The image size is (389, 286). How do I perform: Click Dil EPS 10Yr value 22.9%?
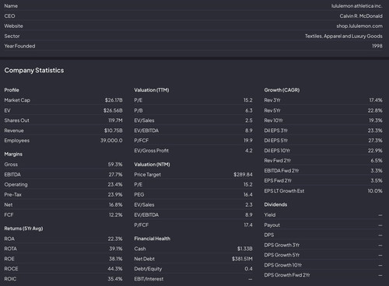375,151
